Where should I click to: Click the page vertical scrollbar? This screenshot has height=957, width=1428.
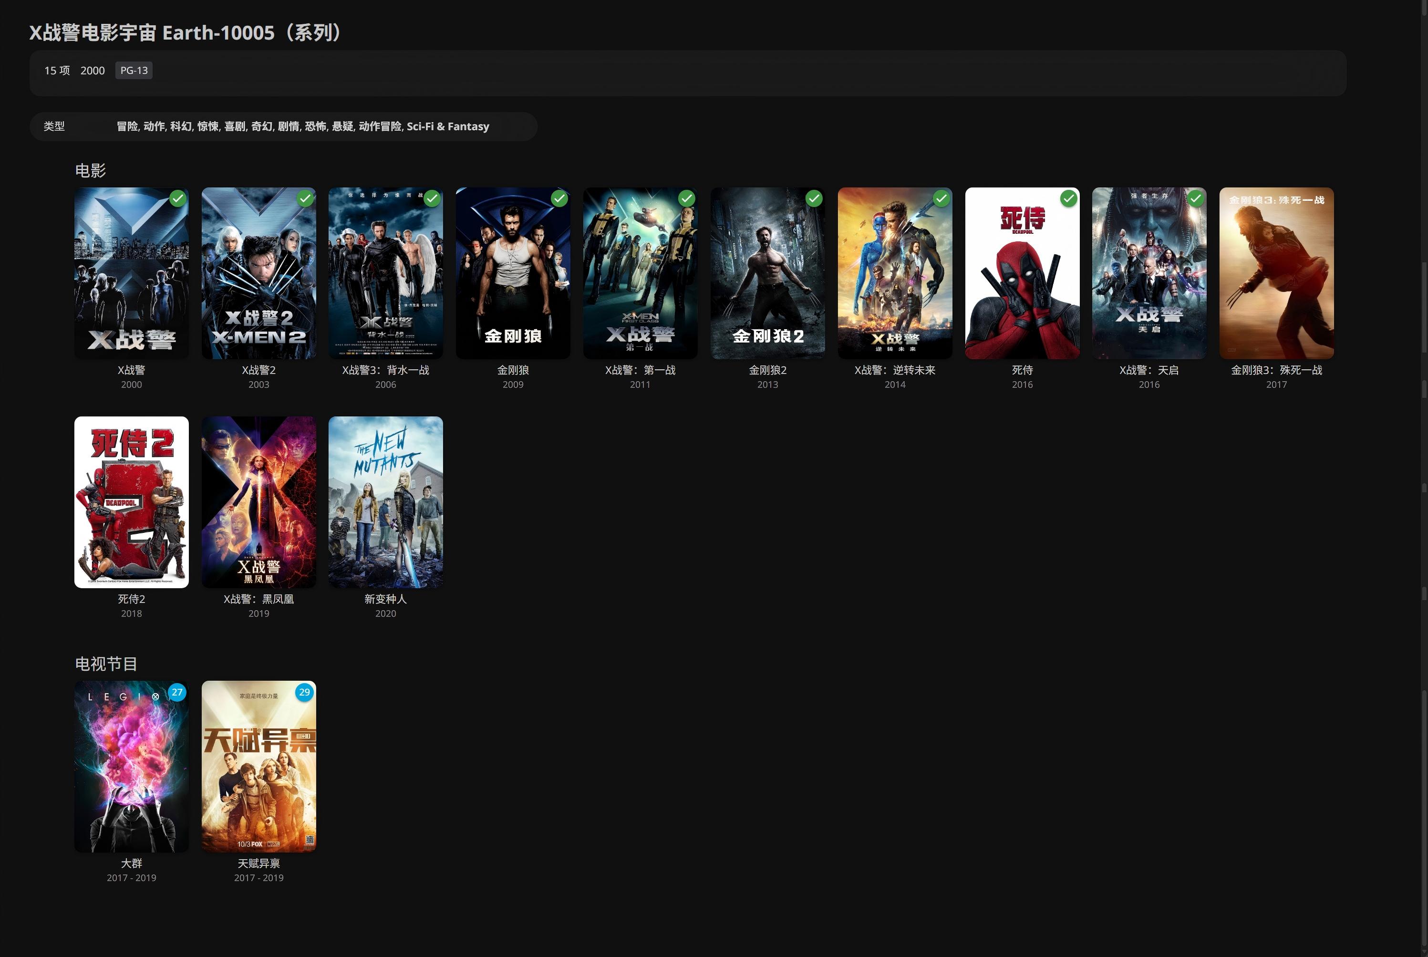1424,478
